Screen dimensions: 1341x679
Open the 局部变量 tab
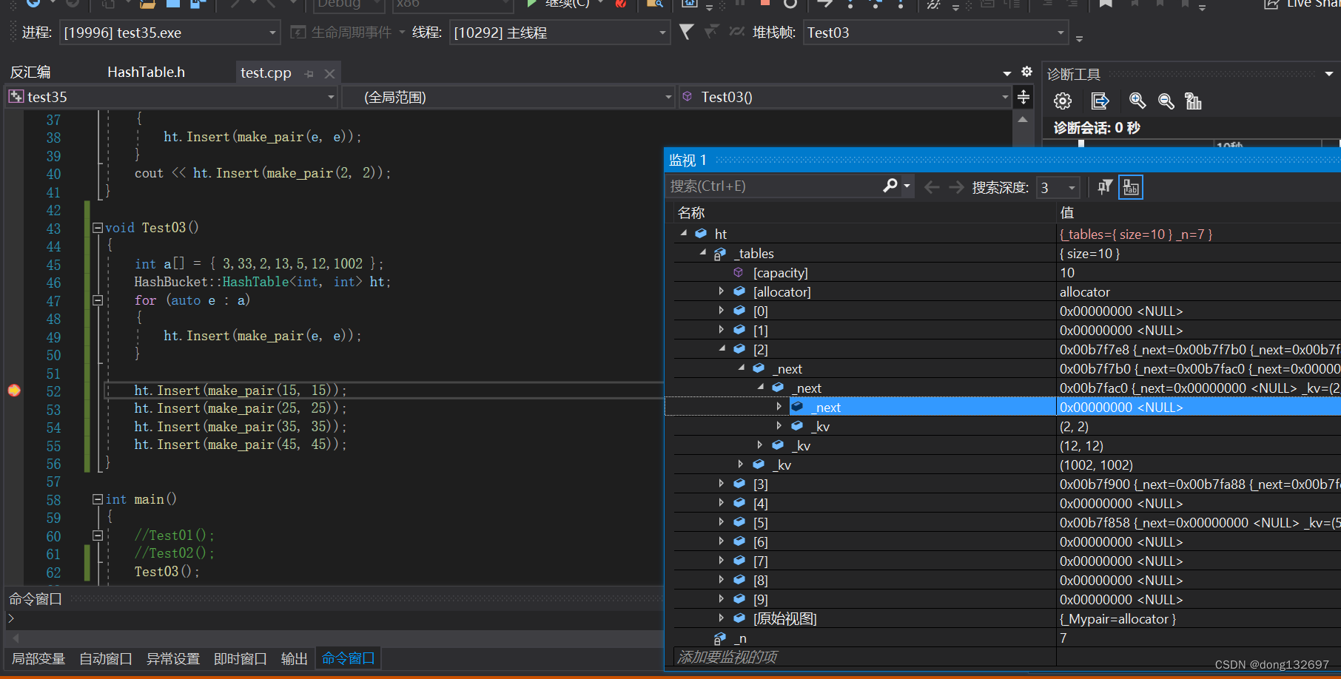click(38, 658)
